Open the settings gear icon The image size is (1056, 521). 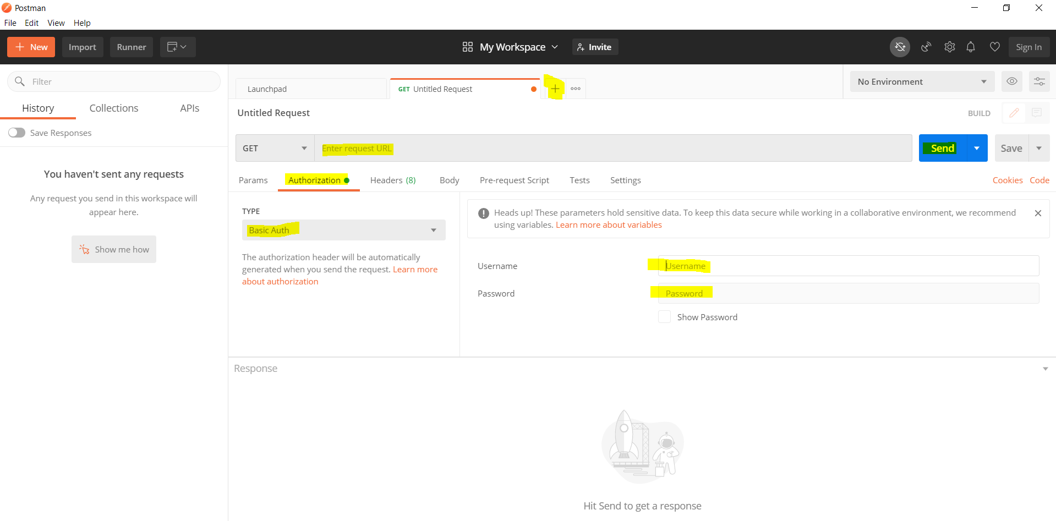(950, 47)
